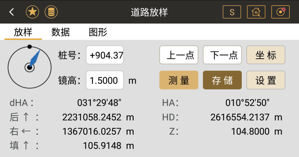
Task: Open the 坐标 coordinates button
Action: coord(266,55)
